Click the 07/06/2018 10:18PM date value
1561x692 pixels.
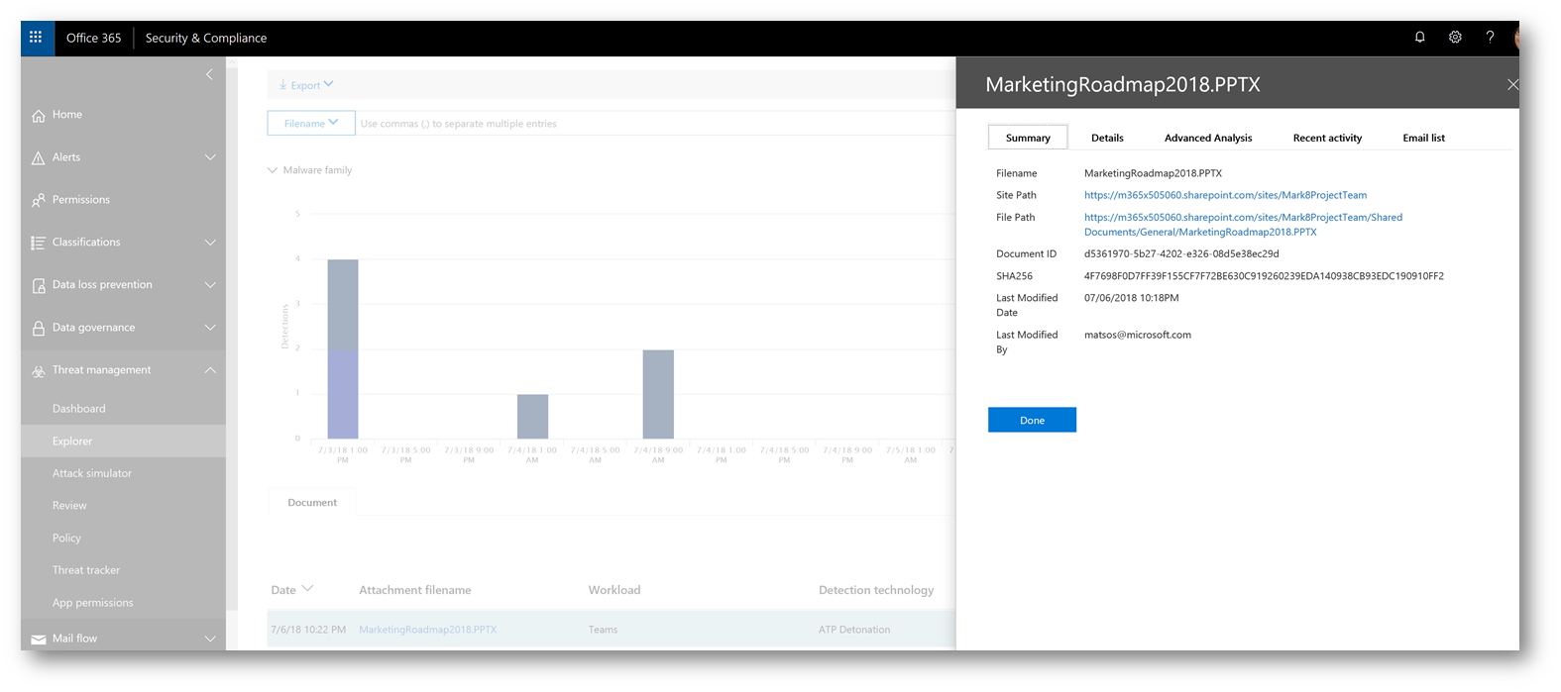click(x=1131, y=298)
